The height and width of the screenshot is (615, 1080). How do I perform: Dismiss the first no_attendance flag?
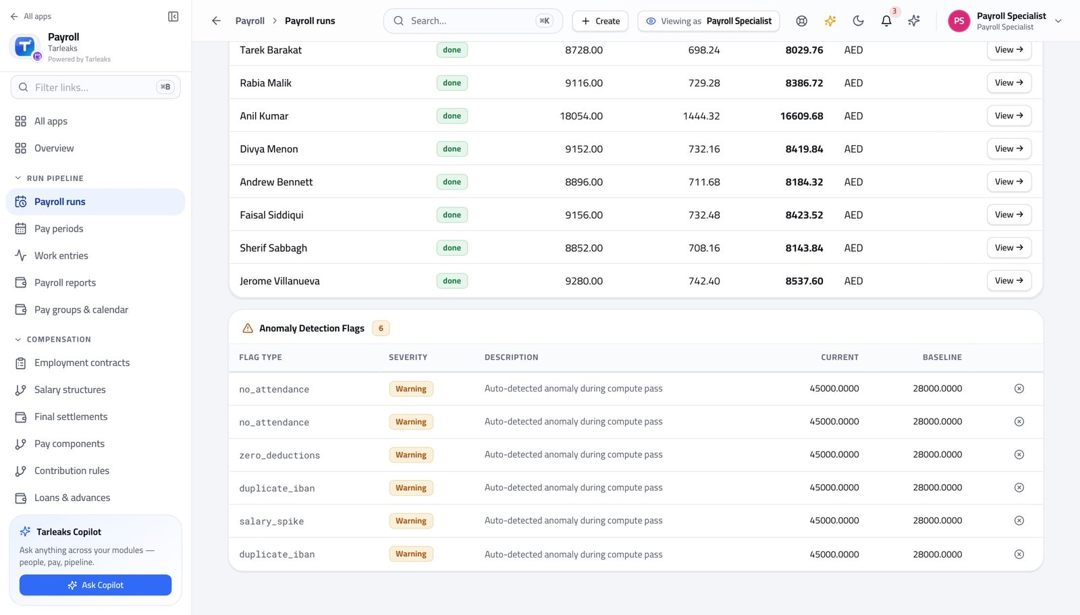1019,389
